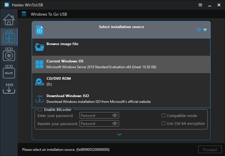
Task: Click the 'Enter your password:' label
Action: [x=55, y=116]
